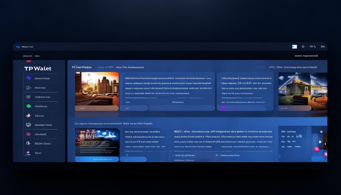Click the round icon beside the white play box

pos(303,46)
